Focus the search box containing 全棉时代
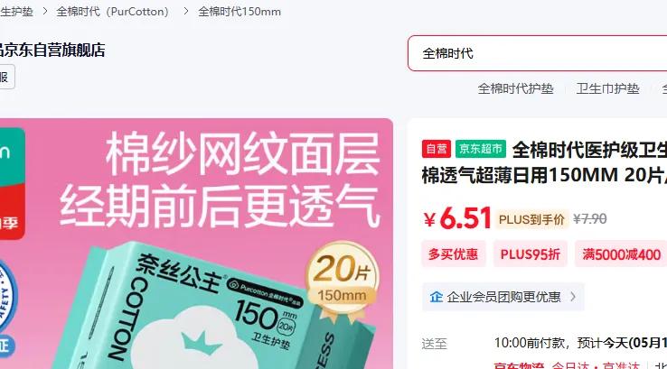The height and width of the screenshot is (369, 667). point(537,53)
